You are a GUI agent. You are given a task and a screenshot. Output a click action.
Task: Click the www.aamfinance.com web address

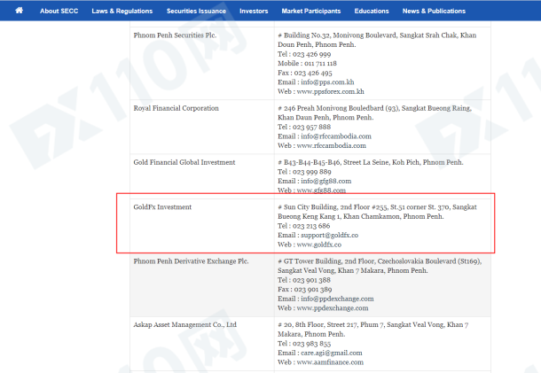click(x=330, y=362)
